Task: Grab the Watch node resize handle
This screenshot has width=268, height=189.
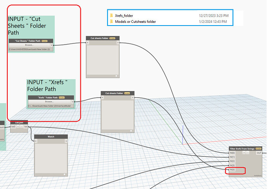Action: click(64, 174)
